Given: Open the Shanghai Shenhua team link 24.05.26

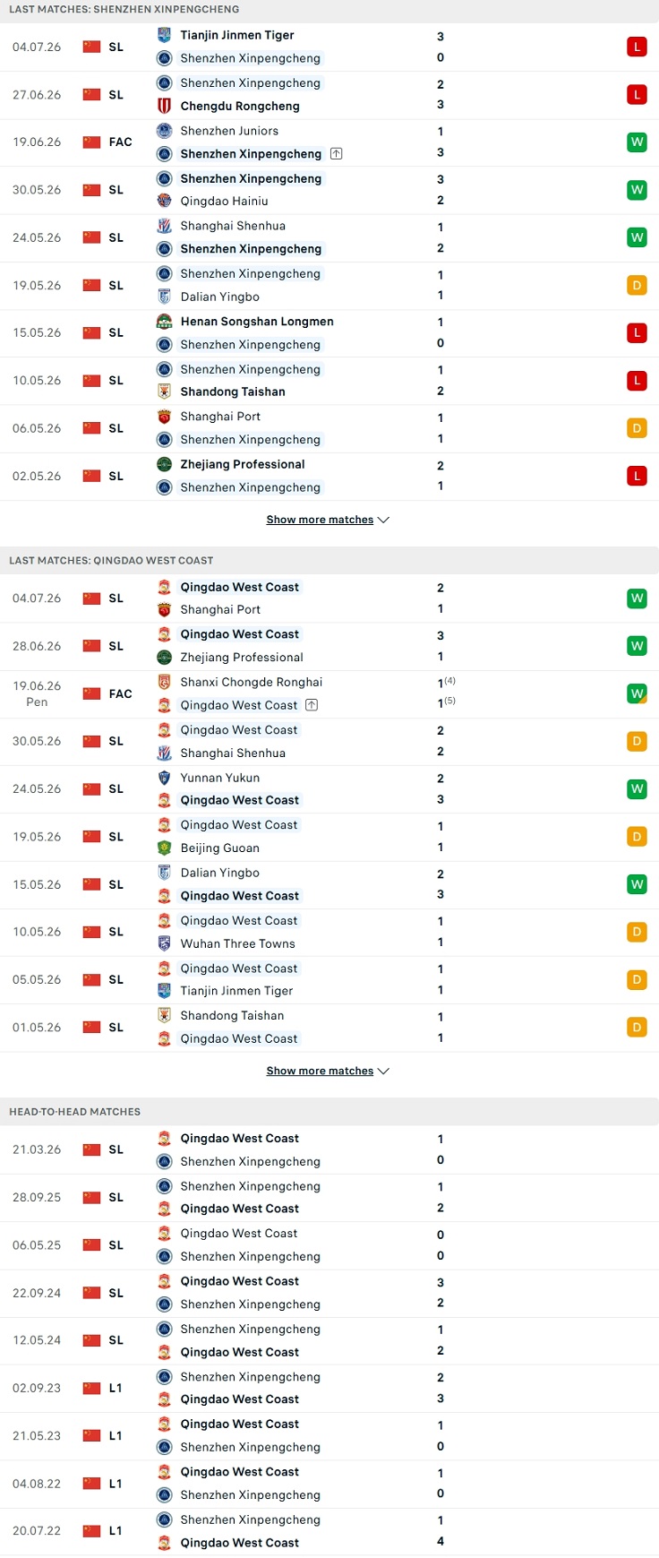Looking at the screenshot, I should tap(233, 226).
